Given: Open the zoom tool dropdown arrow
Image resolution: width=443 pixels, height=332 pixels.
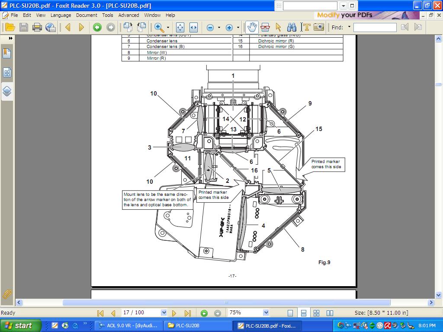Looking at the screenshot, I should pos(168,27).
